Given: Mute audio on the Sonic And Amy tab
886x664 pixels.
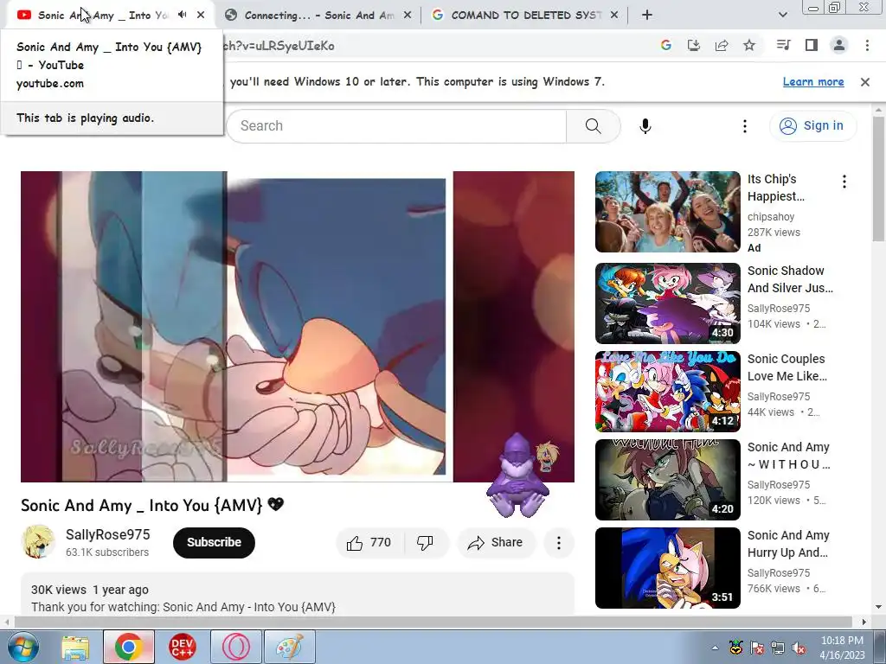Looking at the screenshot, I should pyautogui.click(x=182, y=15).
